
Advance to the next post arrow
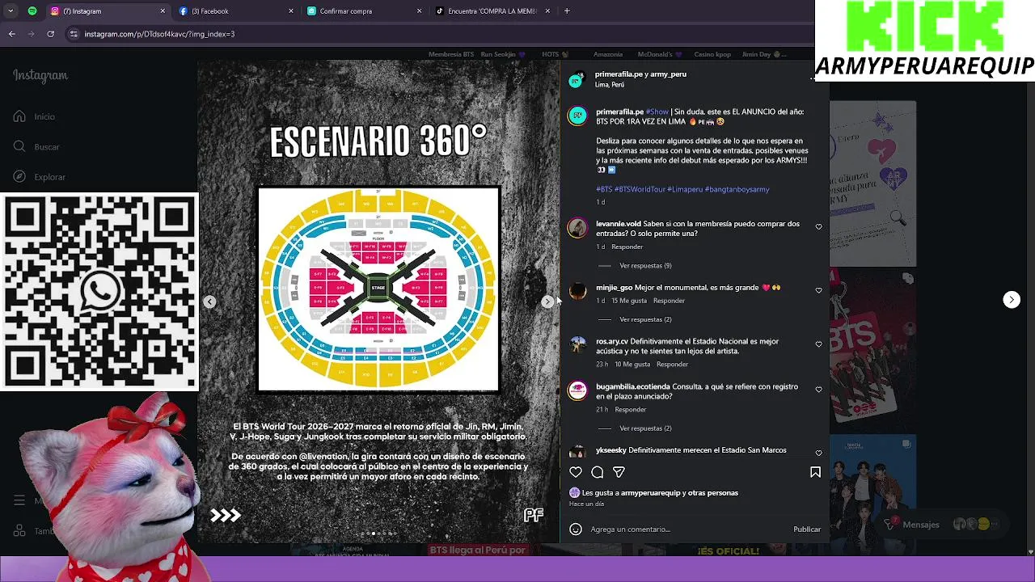tap(1012, 300)
